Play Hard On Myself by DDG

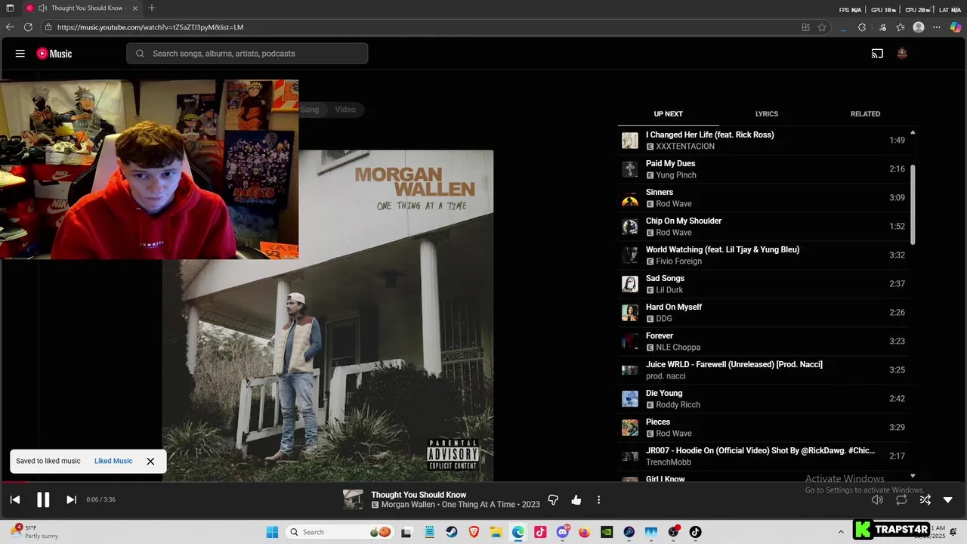click(x=763, y=313)
